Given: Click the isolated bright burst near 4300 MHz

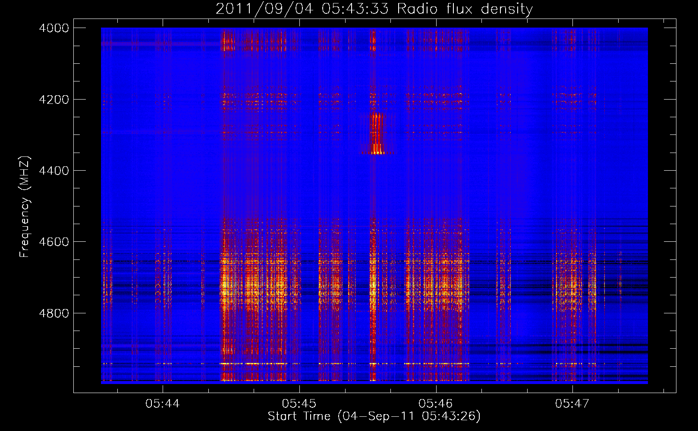Looking at the screenshot, I should pos(377,133).
